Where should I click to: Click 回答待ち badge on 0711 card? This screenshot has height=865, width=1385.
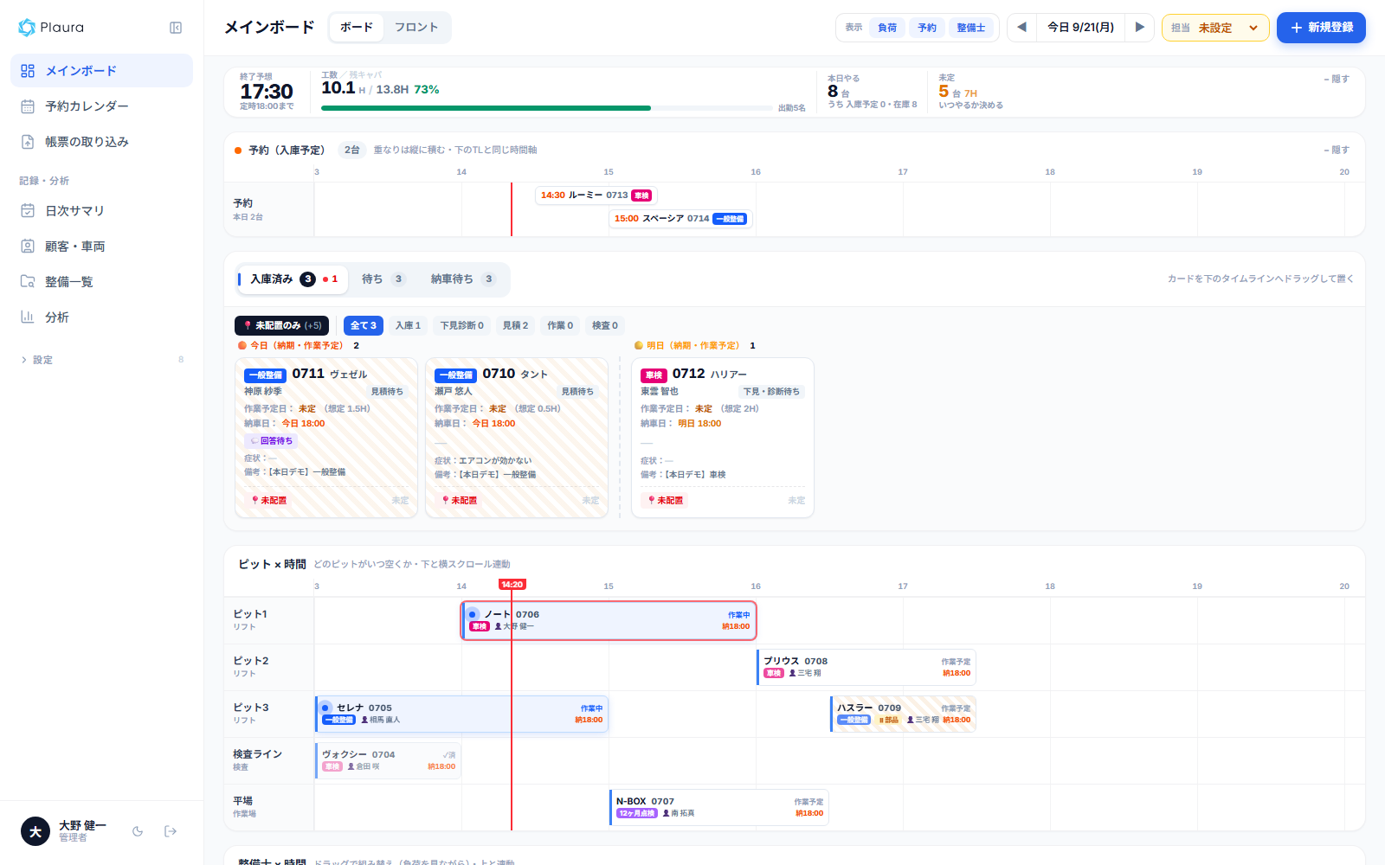(271, 441)
